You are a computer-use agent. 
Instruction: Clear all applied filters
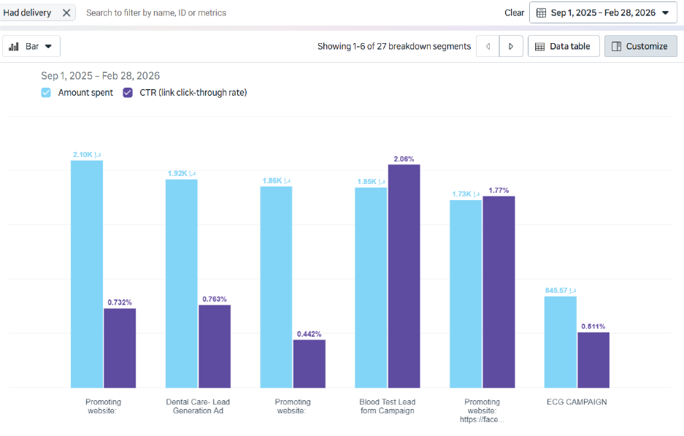pyautogui.click(x=514, y=12)
